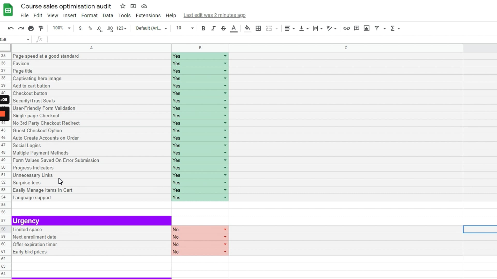Screen dimensions: 497x279
Task: Open zoom level 100% dropdown
Action: (62, 28)
